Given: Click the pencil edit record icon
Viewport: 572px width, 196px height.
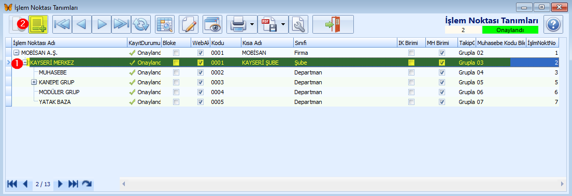Looking at the screenshot, I should (189, 24).
